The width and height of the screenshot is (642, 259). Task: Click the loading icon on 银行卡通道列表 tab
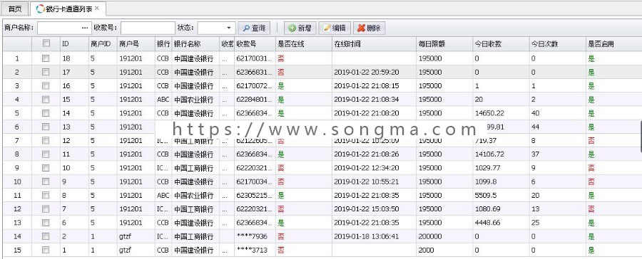(x=40, y=9)
